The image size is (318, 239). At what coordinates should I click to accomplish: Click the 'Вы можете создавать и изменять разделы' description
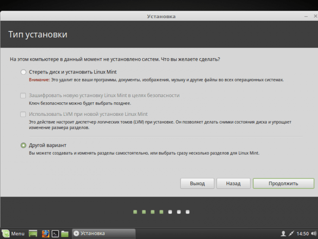[x=144, y=153]
